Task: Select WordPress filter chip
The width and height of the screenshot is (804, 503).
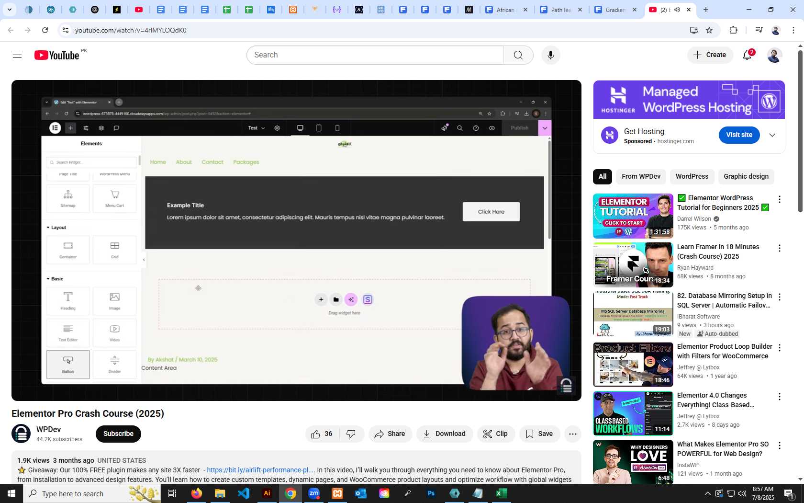Action: click(692, 177)
